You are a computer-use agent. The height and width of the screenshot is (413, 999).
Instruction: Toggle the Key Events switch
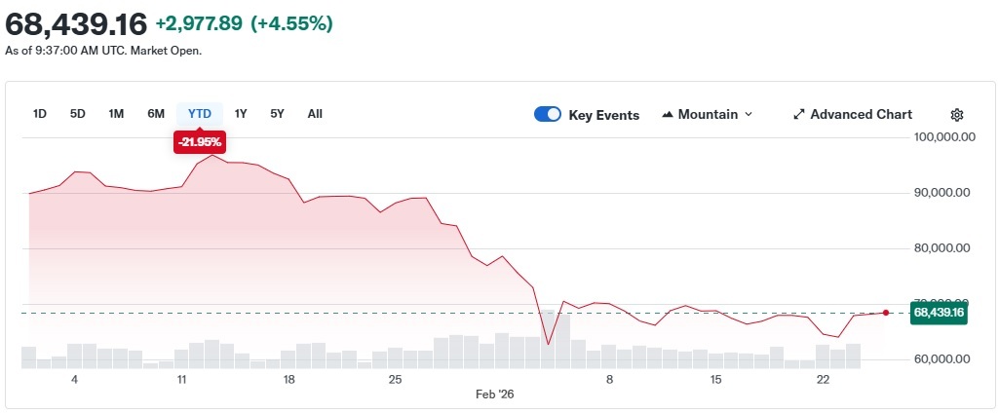tap(548, 115)
